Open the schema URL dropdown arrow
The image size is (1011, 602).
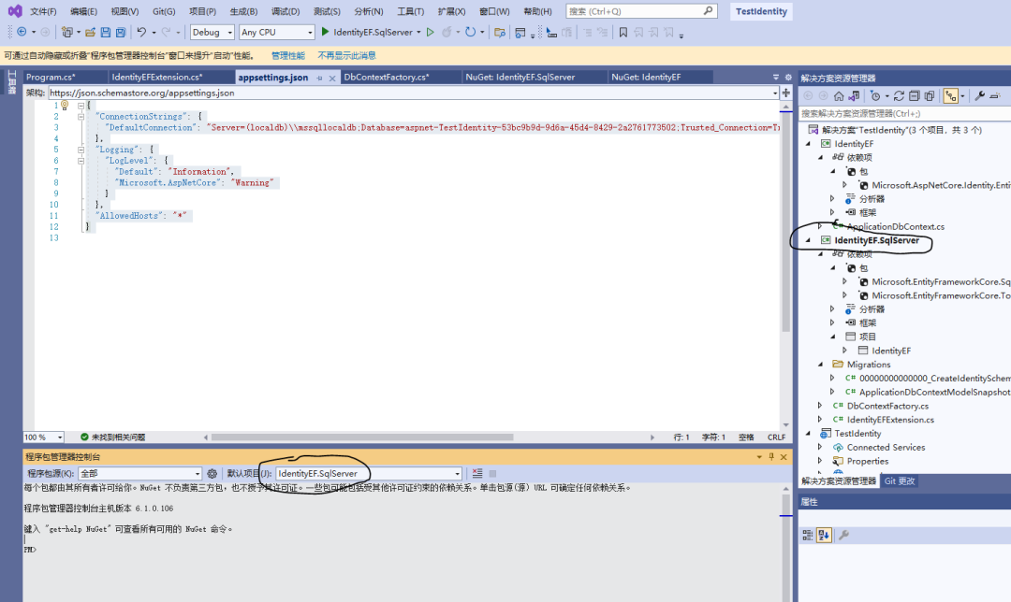pos(775,93)
